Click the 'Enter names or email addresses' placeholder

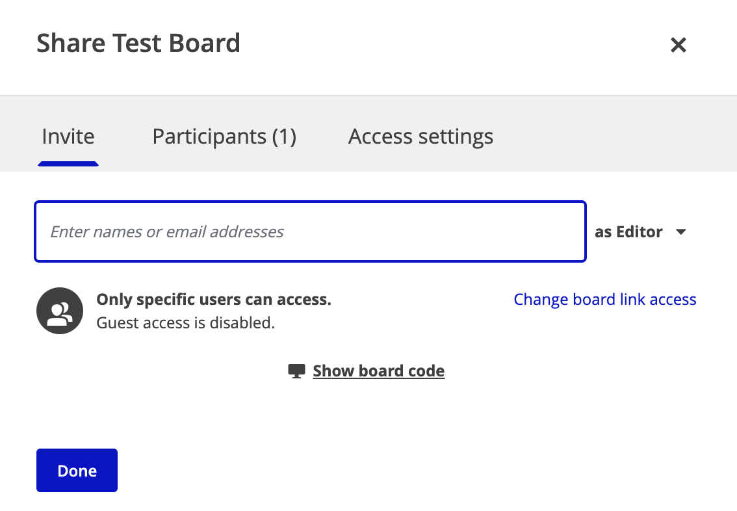pyautogui.click(x=167, y=231)
